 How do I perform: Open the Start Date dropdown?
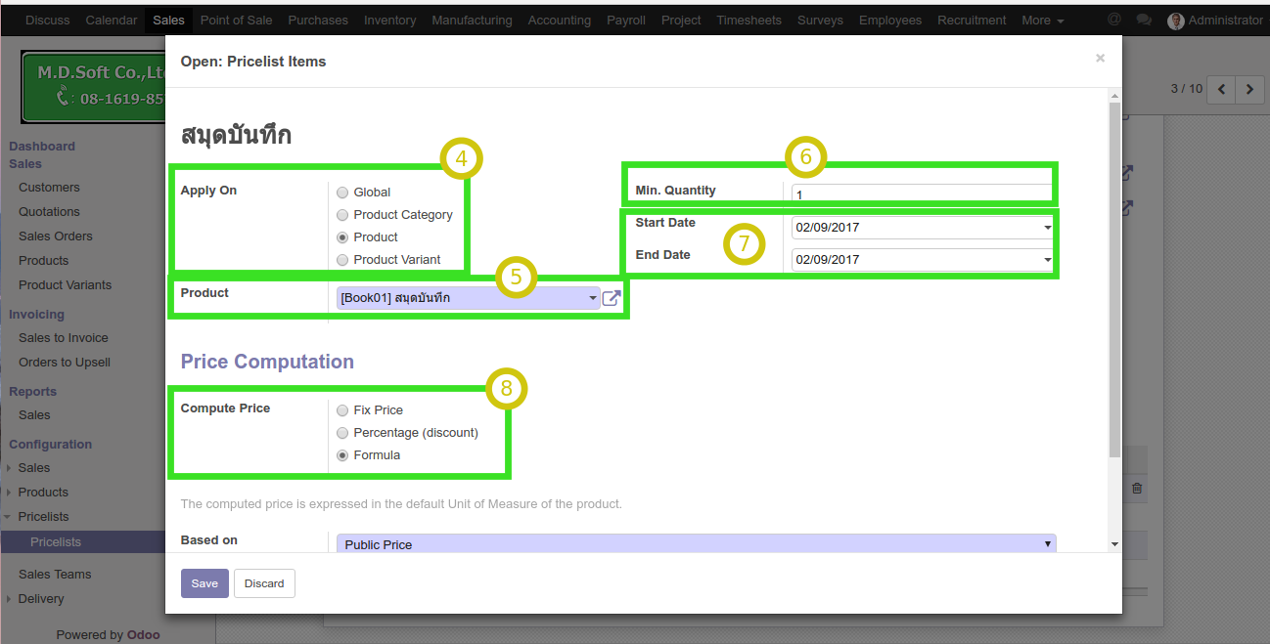(1047, 228)
